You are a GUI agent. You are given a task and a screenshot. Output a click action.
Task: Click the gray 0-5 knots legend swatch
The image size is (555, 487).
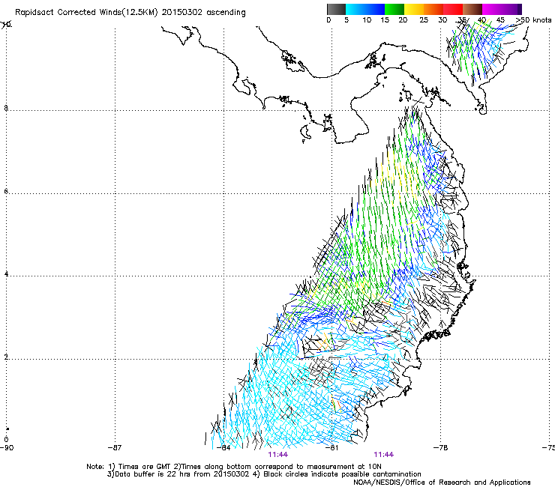pyautogui.click(x=336, y=9)
